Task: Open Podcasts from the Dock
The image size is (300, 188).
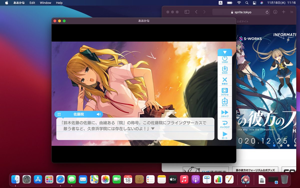Action: (x=195, y=179)
